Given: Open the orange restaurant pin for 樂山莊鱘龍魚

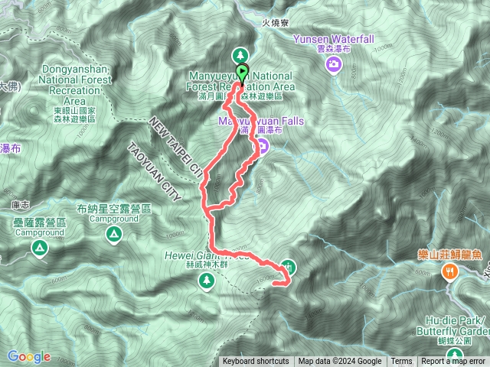Looking at the screenshot, I should click(x=449, y=272).
